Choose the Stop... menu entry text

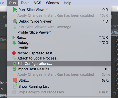(x=24, y=80)
